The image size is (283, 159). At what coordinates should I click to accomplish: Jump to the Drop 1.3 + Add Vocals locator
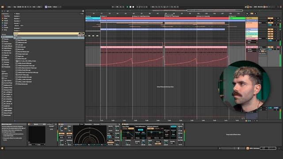[172, 16]
